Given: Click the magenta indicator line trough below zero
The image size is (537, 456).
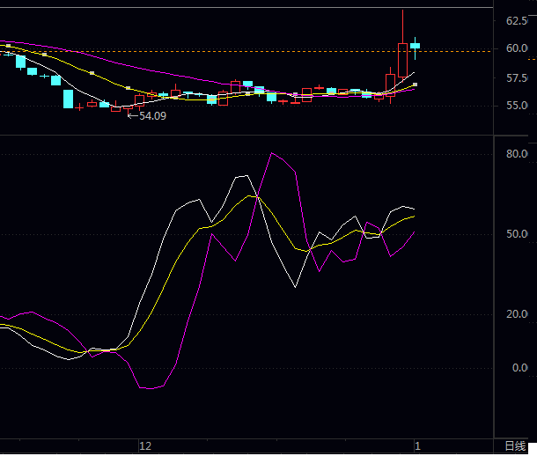Looking at the screenshot, I should 151,388.
